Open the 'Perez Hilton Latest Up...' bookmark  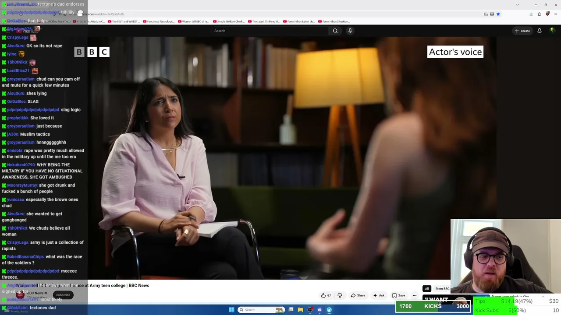[299, 21]
